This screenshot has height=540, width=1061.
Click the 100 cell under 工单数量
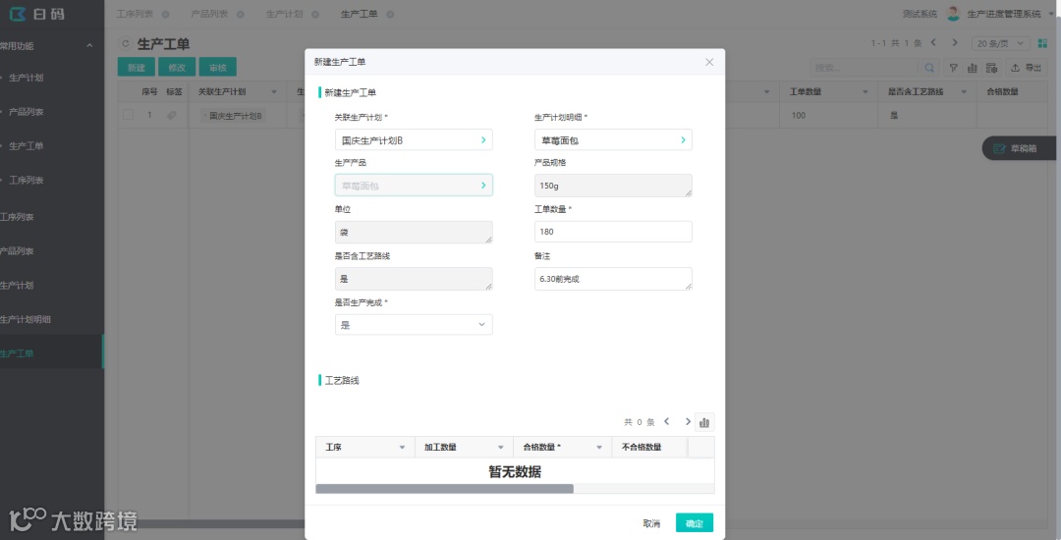(x=829, y=116)
